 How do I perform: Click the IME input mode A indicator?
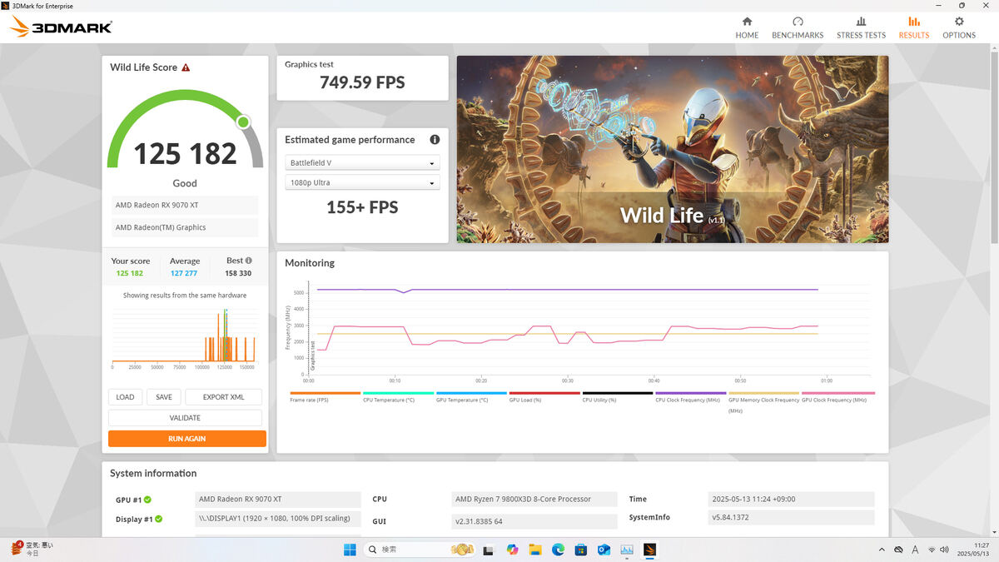click(916, 550)
